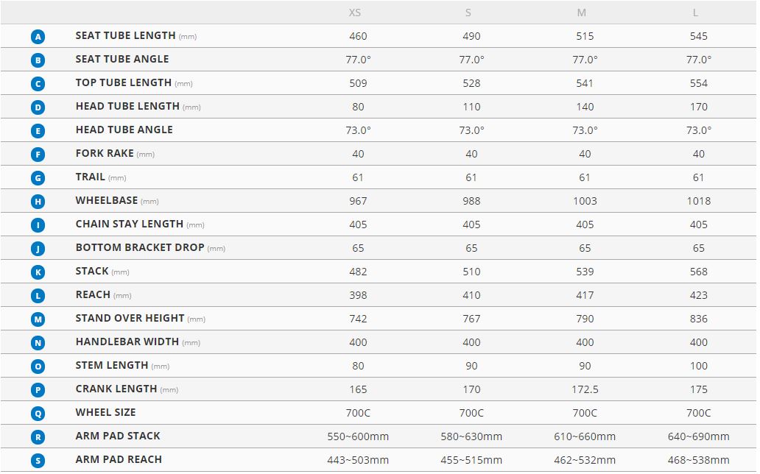Click the blue K icon next to Stack

[38, 272]
